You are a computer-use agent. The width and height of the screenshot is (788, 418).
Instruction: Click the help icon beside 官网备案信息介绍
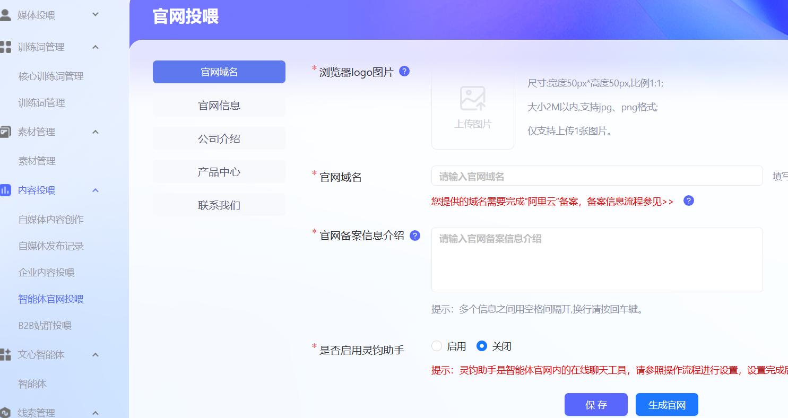click(415, 236)
